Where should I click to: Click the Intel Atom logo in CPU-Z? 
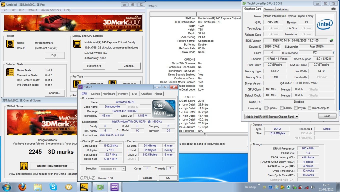(x=164, y=109)
